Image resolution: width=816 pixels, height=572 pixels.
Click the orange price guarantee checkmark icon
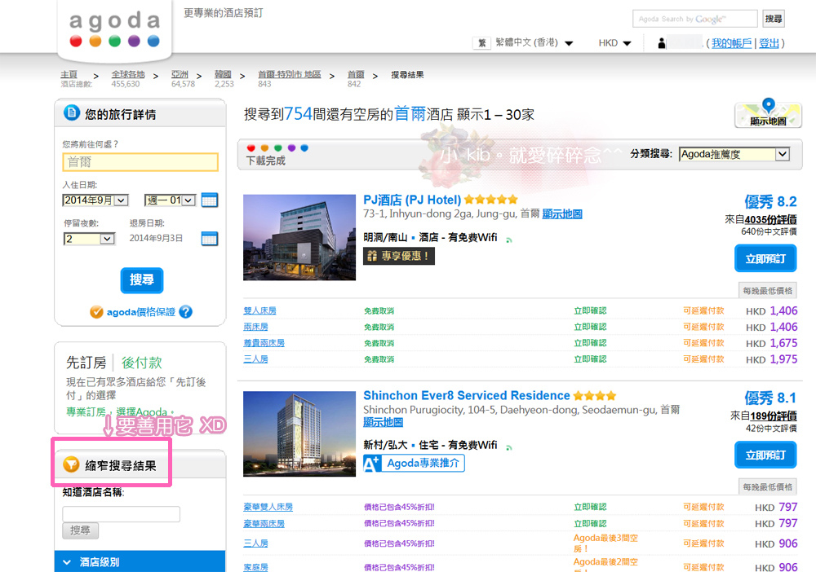[x=96, y=312]
